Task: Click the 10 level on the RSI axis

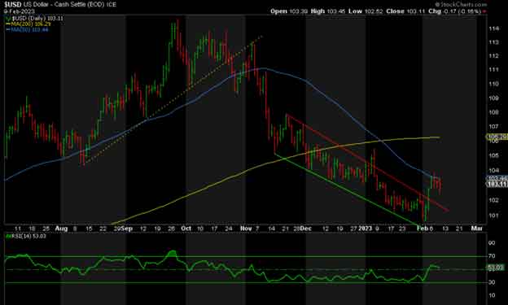Action: click(x=492, y=295)
